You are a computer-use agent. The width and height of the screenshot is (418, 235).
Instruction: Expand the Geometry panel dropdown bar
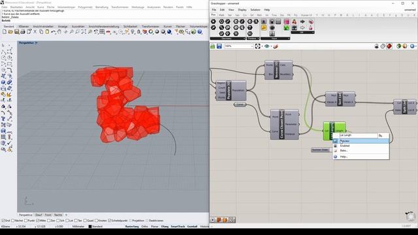pyautogui.click(x=228, y=39)
